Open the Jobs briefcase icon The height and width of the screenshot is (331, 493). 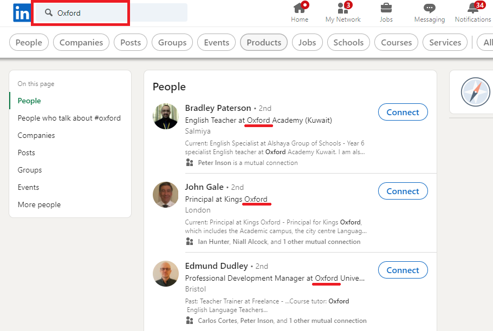[x=386, y=8]
